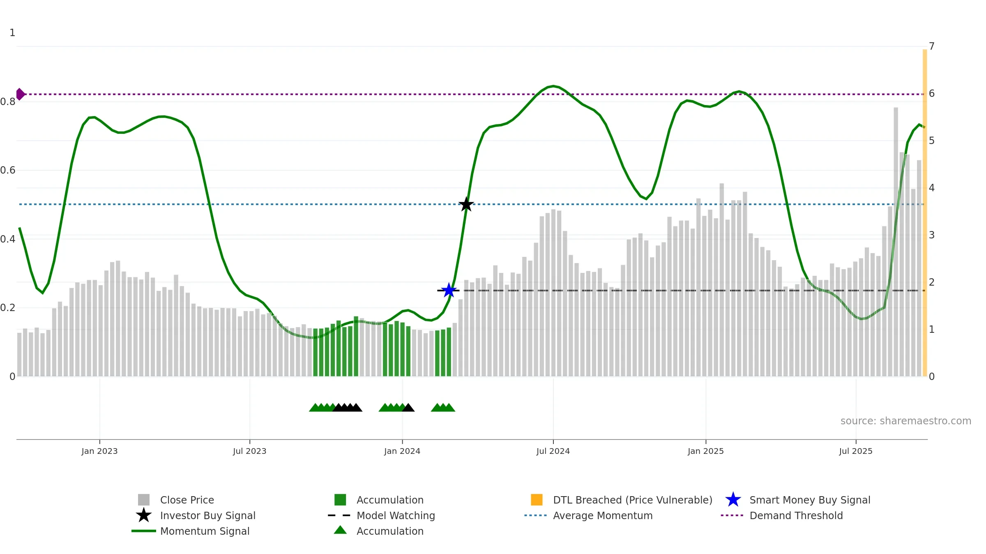This screenshot has width=986, height=554.
Task: Toggle Close Price legend gray swatch
Action: coord(144,500)
